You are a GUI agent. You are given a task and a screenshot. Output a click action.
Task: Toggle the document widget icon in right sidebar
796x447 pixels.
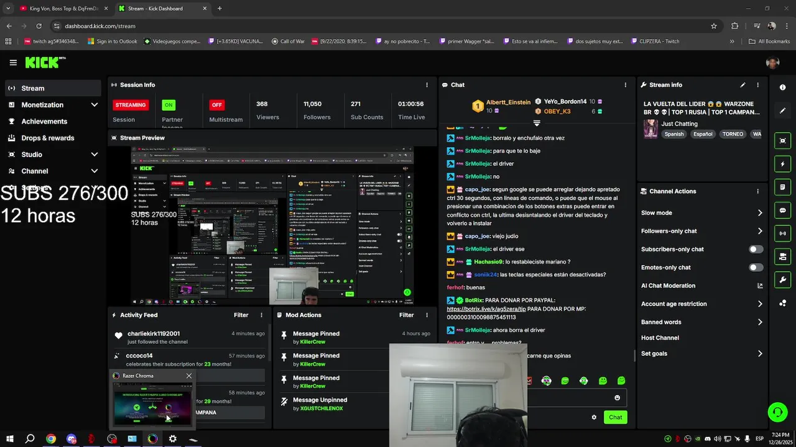coord(782,187)
